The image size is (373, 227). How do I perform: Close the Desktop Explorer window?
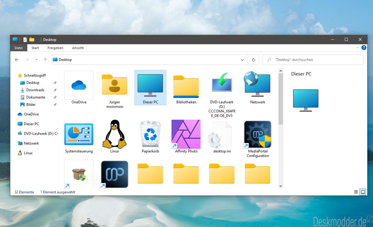[x=360, y=40]
